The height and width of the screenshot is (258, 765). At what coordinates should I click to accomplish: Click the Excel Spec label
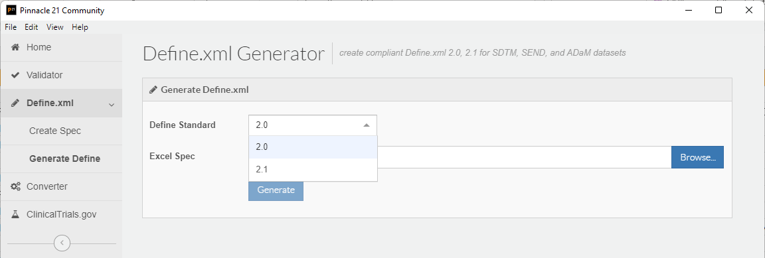pyautogui.click(x=172, y=157)
